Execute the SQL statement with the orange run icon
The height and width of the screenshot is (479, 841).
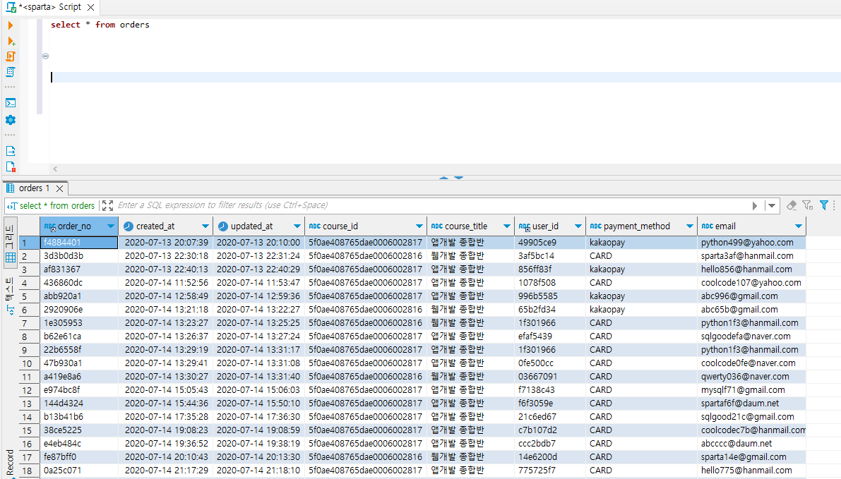pos(11,25)
